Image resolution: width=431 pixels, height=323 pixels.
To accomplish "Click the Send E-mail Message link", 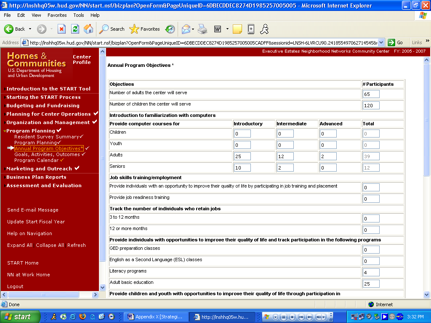I will click(33, 210).
